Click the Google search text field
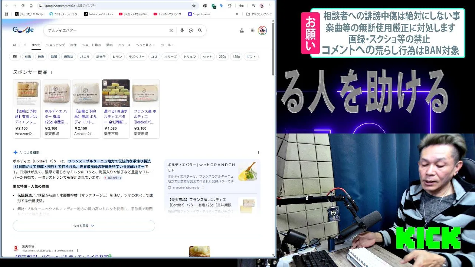The image size is (475, 267). point(108,30)
